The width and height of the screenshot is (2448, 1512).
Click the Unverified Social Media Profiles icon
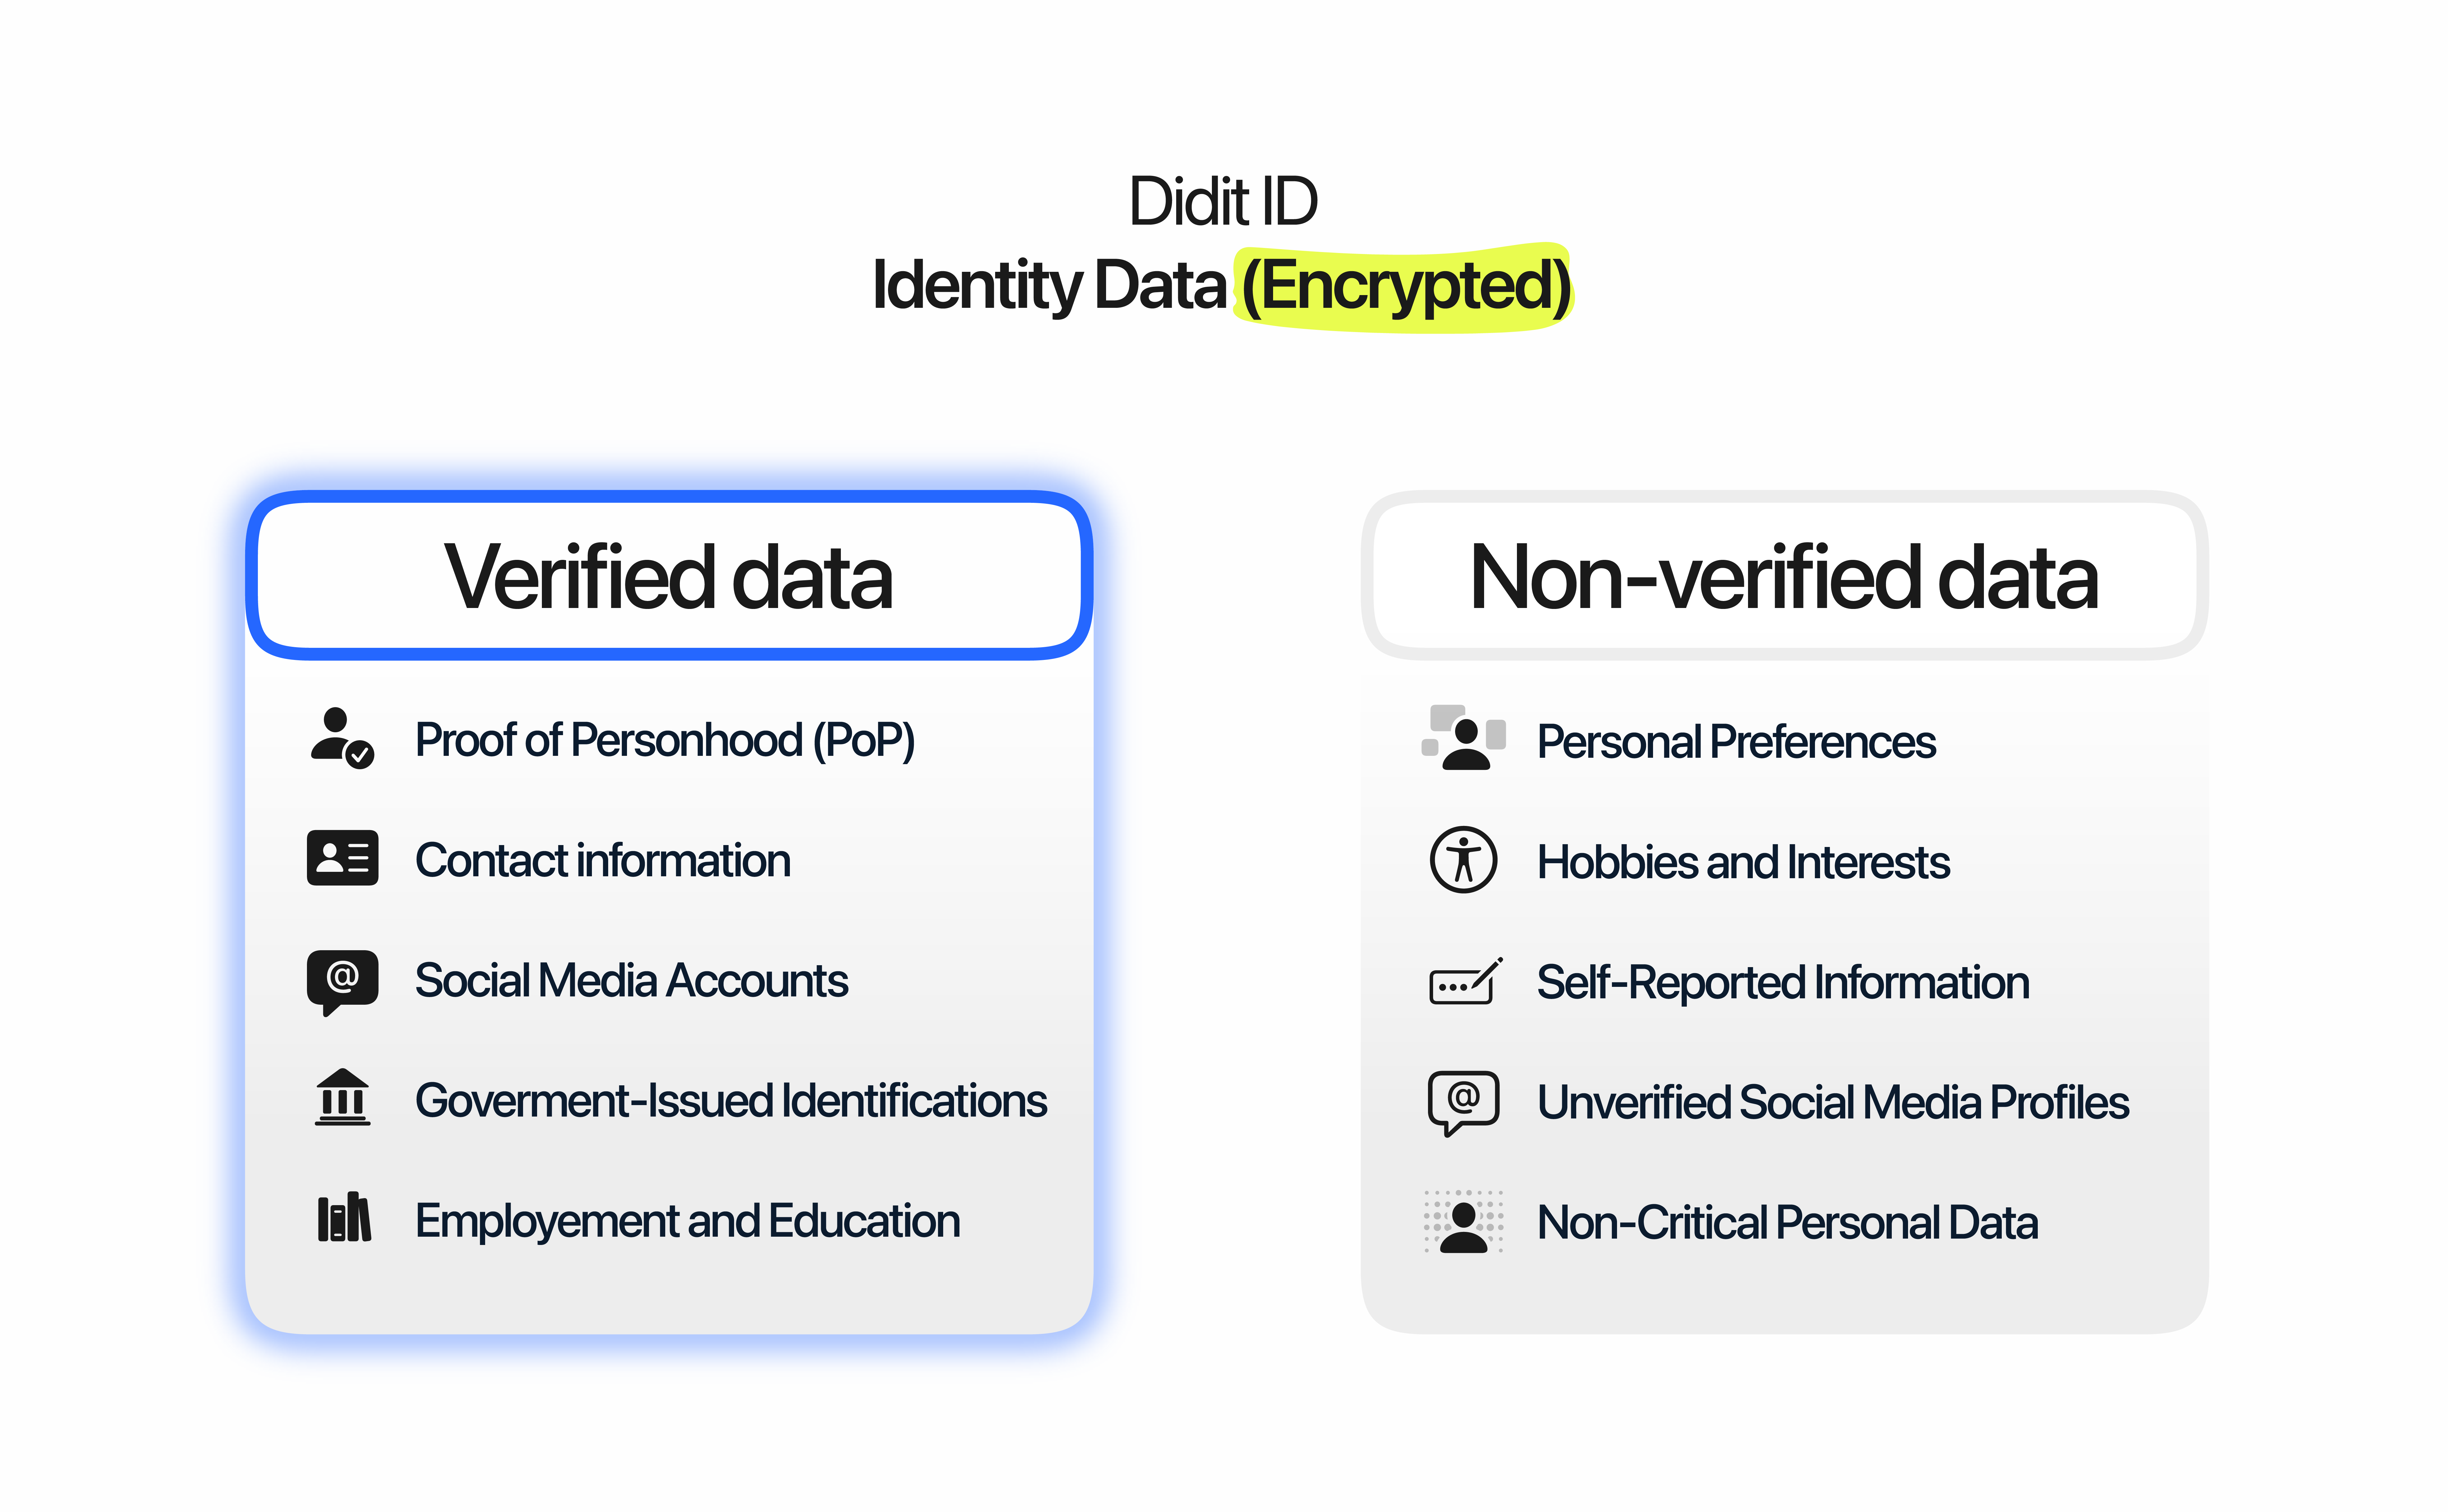pyautogui.click(x=1463, y=1102)
